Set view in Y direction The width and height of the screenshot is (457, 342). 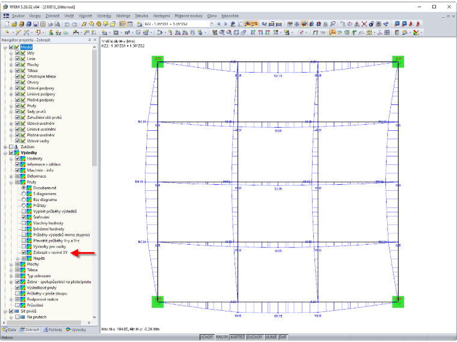[260, 32]
